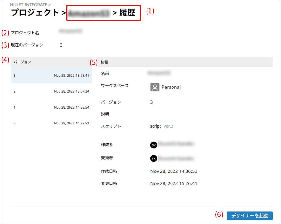Viewport: 281px width, 224px height.
Task: Select the version 2 row dated 15:07:24
Action: click(51, 91)
